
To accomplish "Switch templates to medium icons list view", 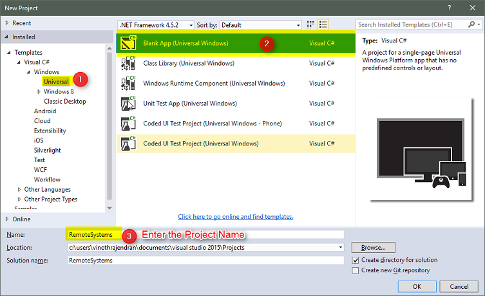I will pos(323,24).
